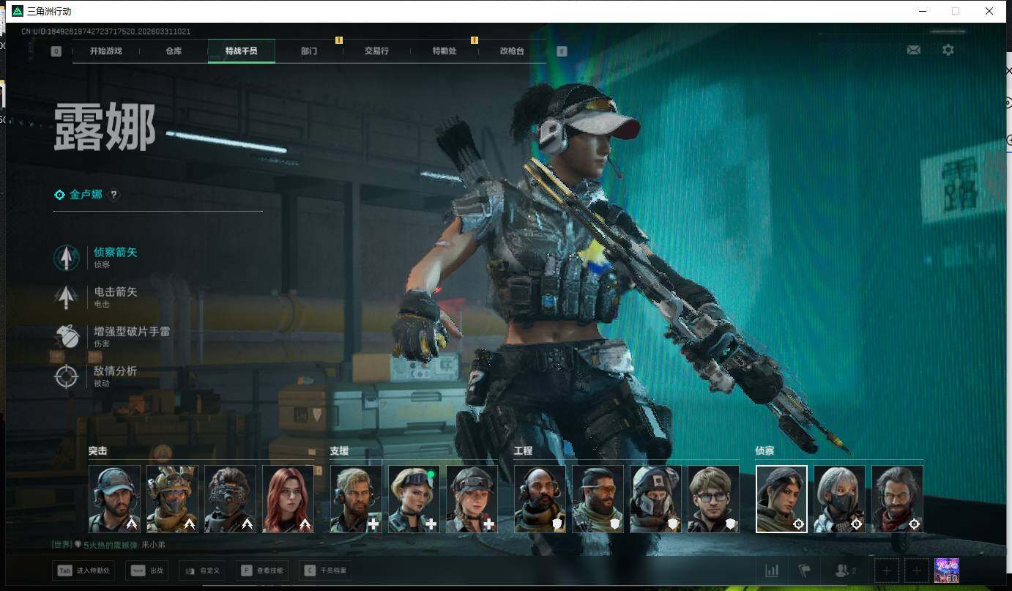
Task: Select the blonde support operator with green dot
Action: tap(414, 499)
